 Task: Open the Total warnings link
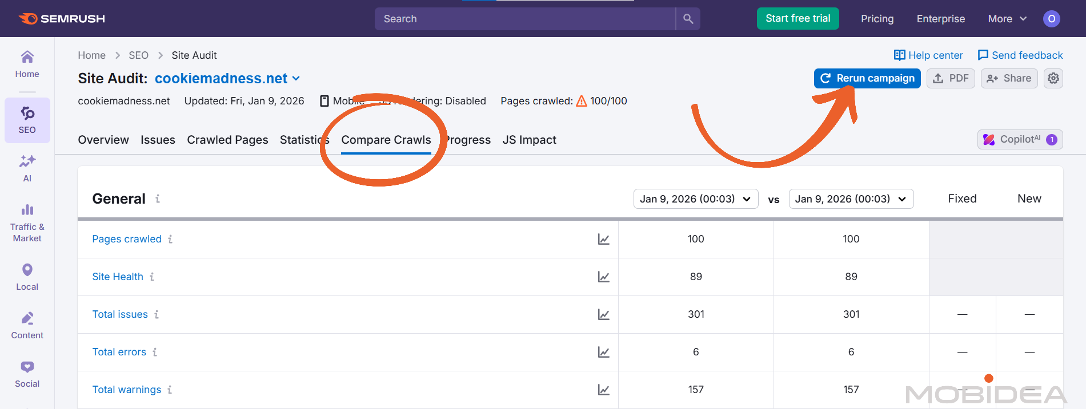[127, 390]
